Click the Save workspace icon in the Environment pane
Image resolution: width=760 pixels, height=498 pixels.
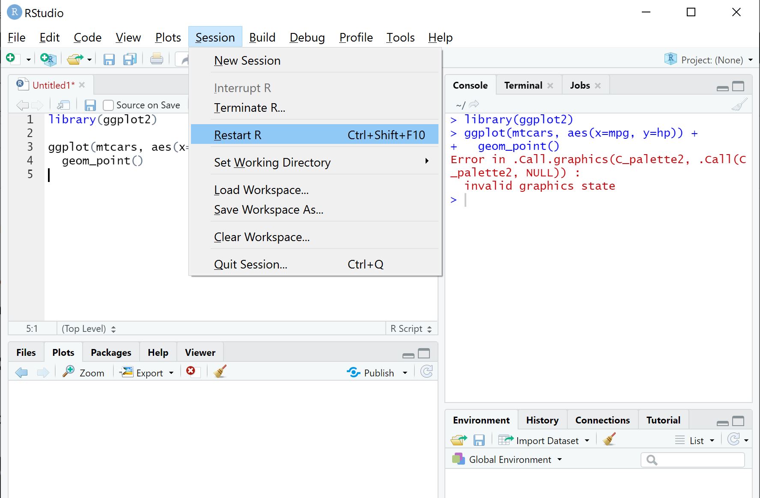[479, 440]
